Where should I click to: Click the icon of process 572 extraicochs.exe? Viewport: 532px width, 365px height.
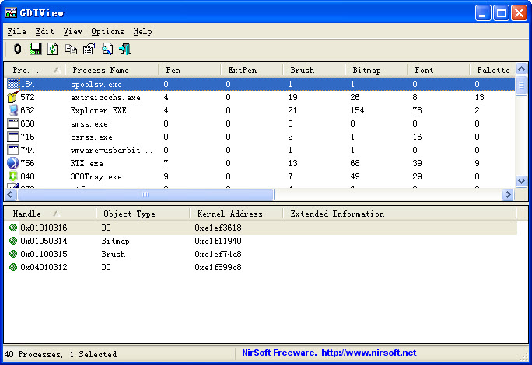[13, 97]
